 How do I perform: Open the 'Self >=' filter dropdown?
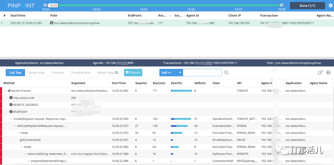pyautogui.click(x=171, y=72)
